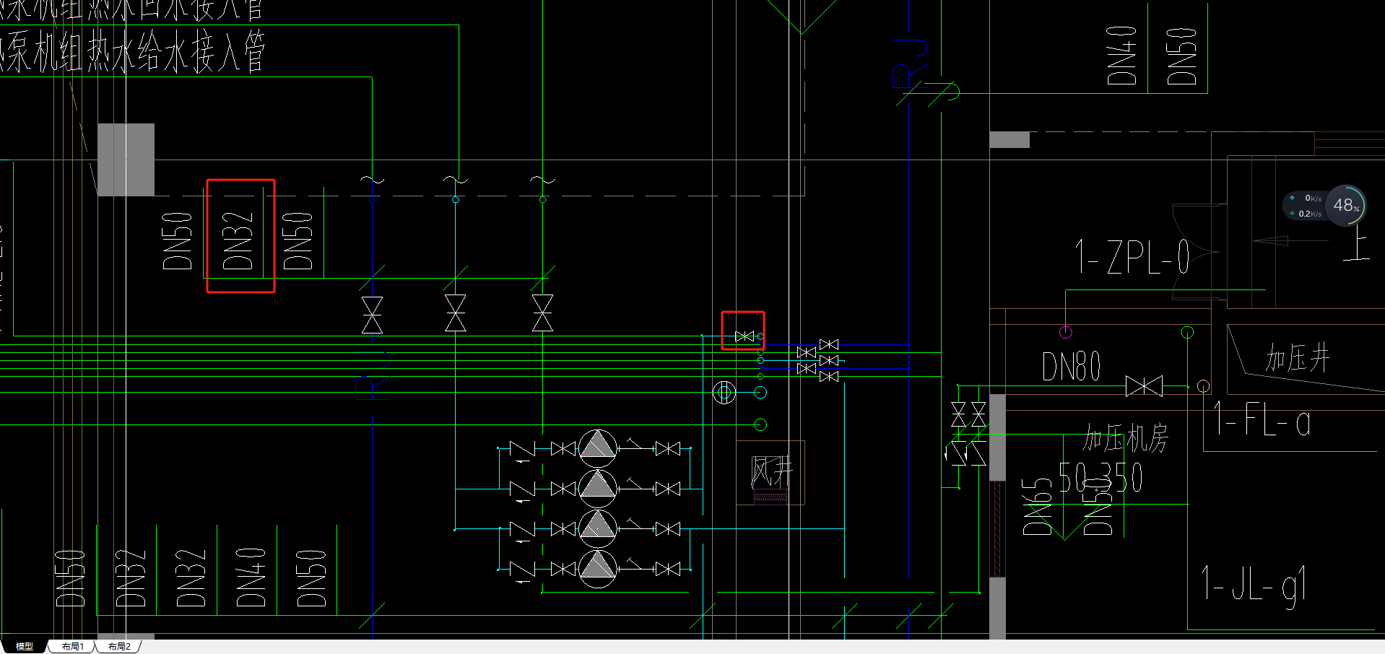Select the 加压机房 room label
Image resolution: width=1385 pixels, height=654 pixels.
[1125, 437]
